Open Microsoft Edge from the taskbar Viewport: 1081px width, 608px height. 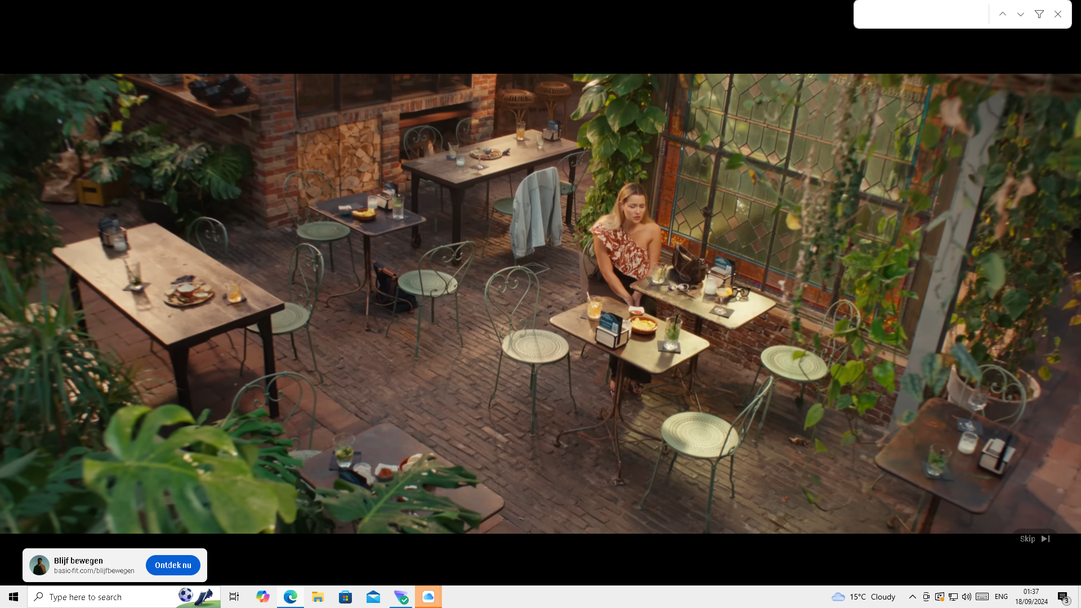290,597
